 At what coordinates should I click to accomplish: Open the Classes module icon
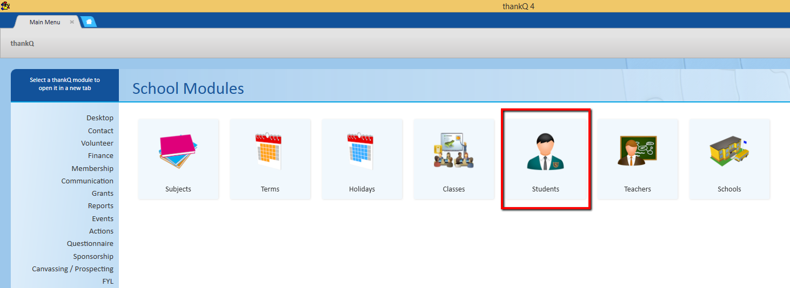(x=453, y=150)
